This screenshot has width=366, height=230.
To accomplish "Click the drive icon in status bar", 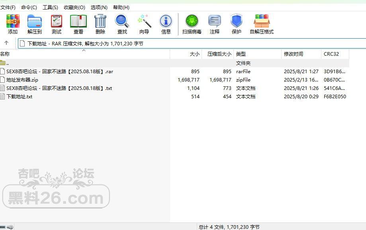I will [x=2, y=227].
